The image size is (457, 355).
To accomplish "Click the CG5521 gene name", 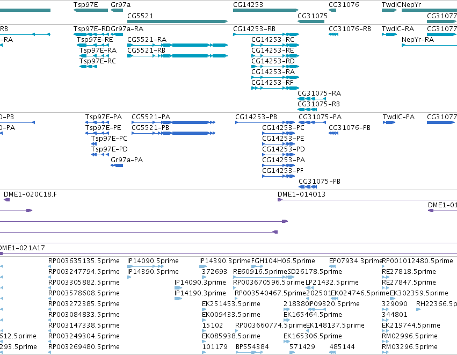I will (x=141, y=16).
